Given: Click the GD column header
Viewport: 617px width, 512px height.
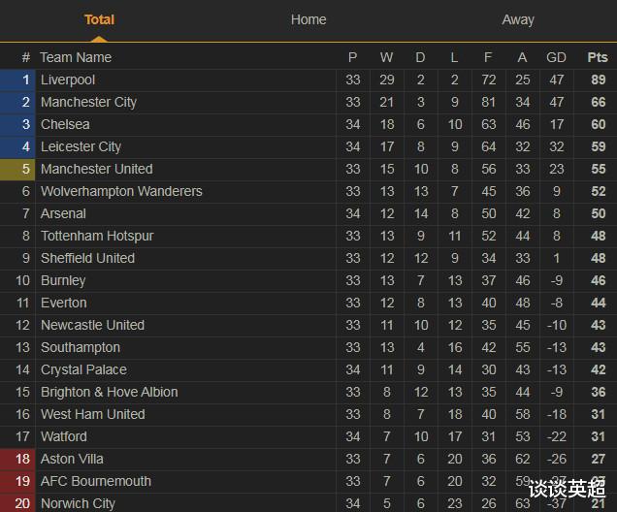Looking at the screenshot, I should [x=556, y=57].
